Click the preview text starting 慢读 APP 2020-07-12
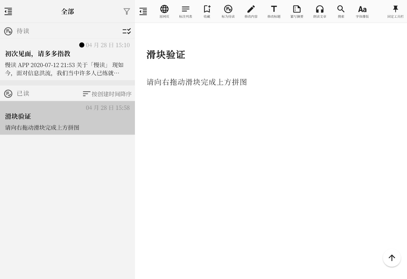 pyautogui.click(x=64, y=69)
